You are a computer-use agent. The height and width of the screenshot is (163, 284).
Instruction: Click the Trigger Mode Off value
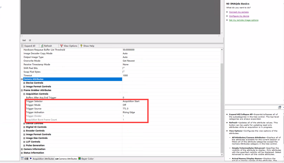pos(124,105)
